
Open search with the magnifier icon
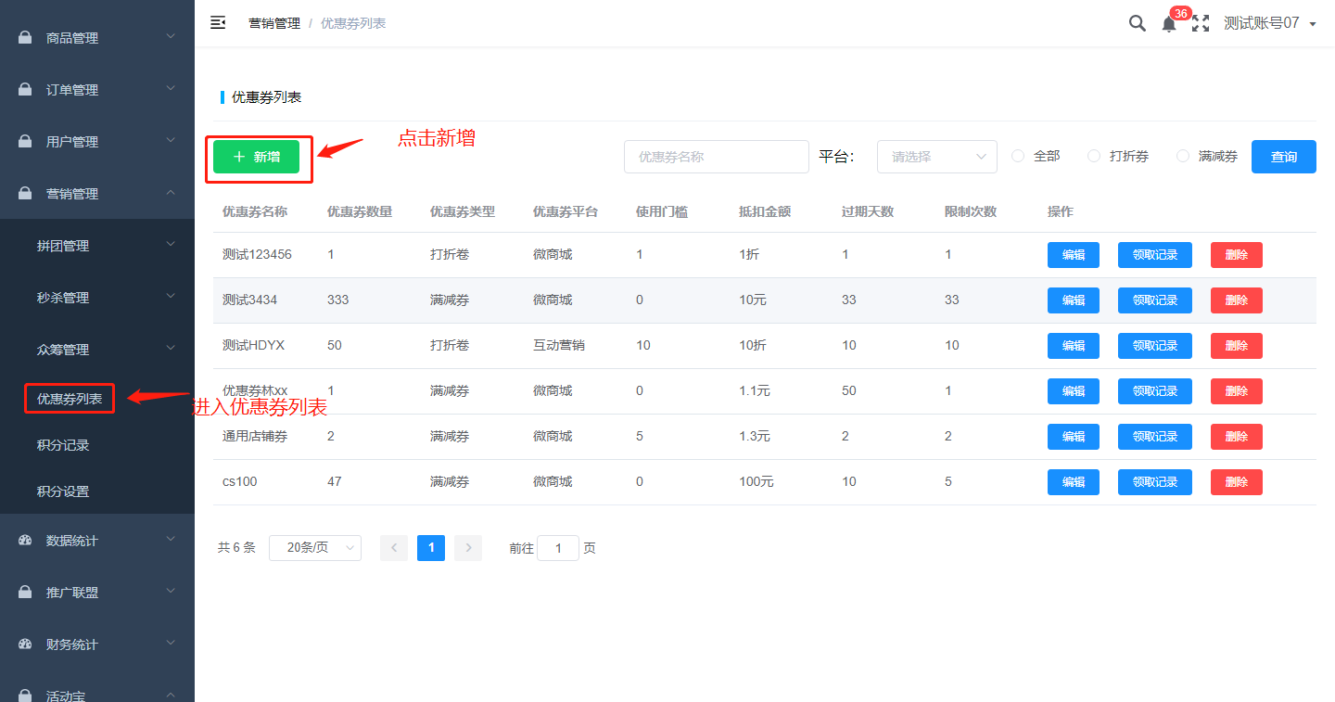[1137, 24]
